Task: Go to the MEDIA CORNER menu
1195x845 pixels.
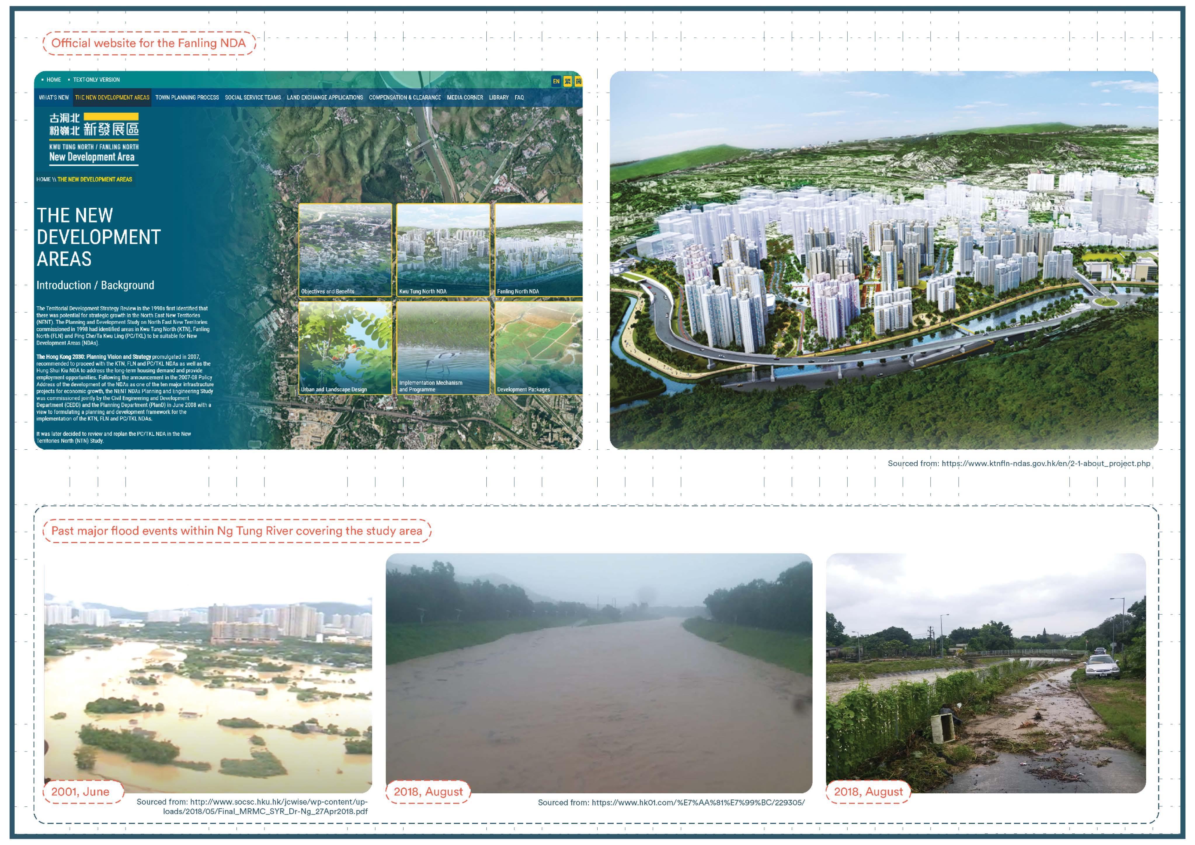Action: (464, 97)
